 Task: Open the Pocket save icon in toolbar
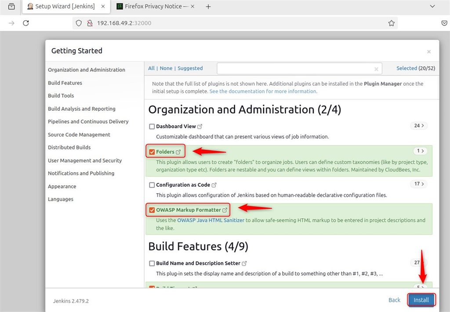(x=444, y=23)
